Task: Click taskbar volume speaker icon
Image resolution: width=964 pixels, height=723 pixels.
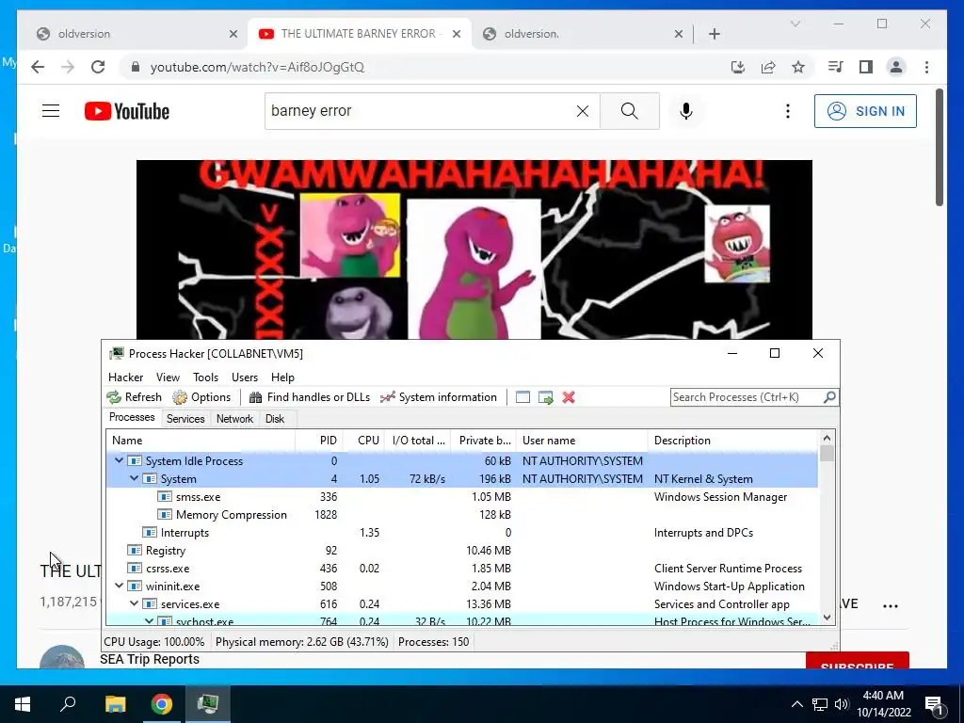Action: [x=842, y=704]
